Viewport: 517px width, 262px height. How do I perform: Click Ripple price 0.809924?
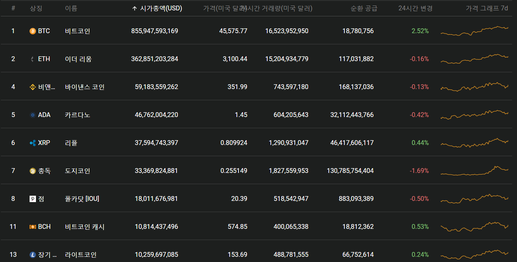pyautogui.click(x=234, y=143)
